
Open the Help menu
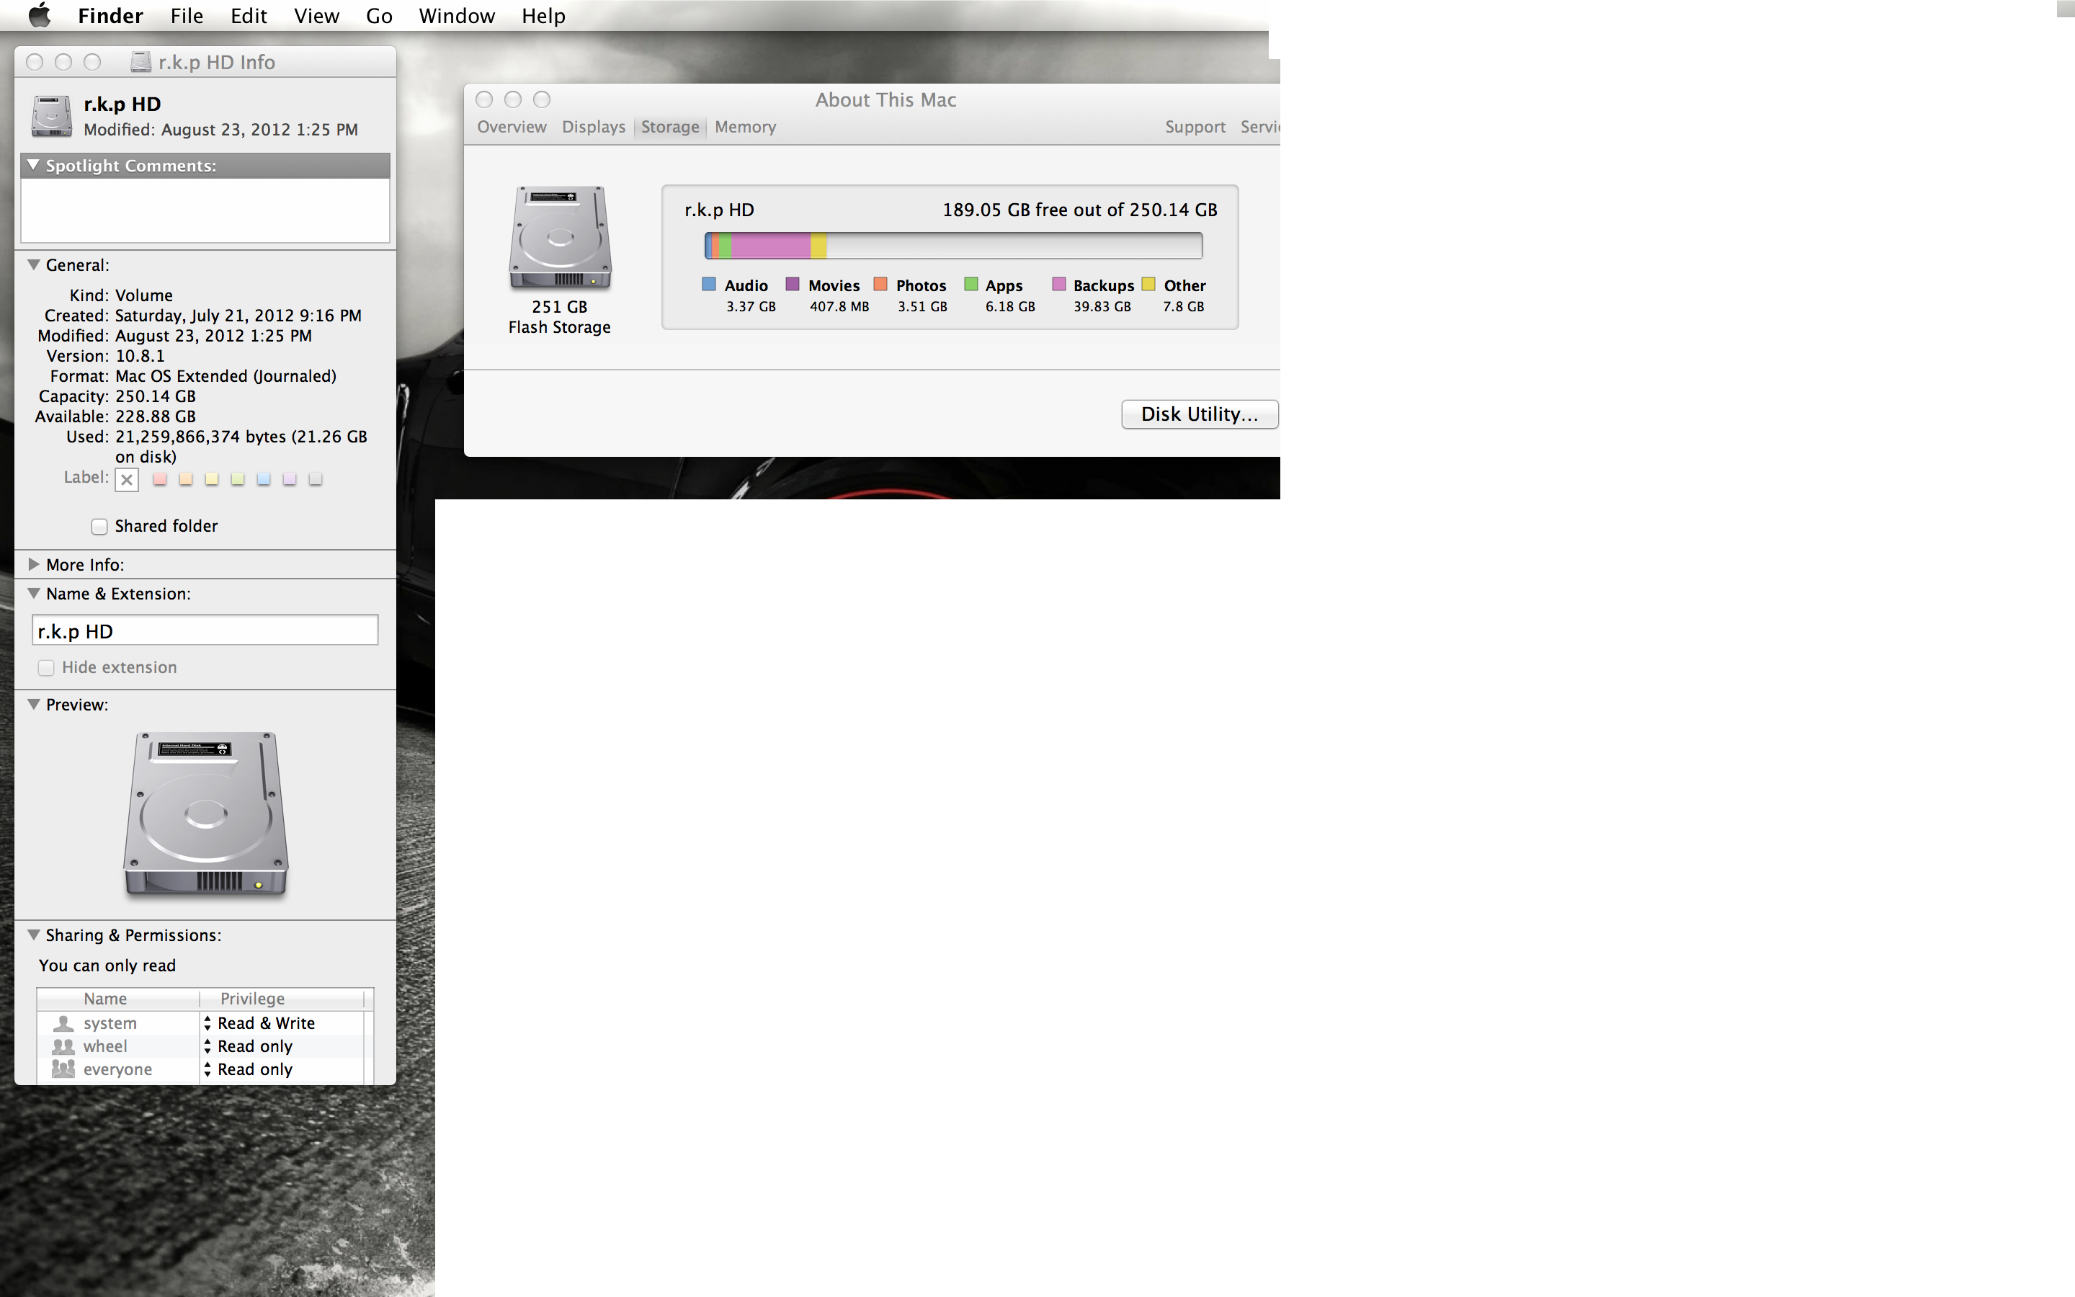[544, 15]
